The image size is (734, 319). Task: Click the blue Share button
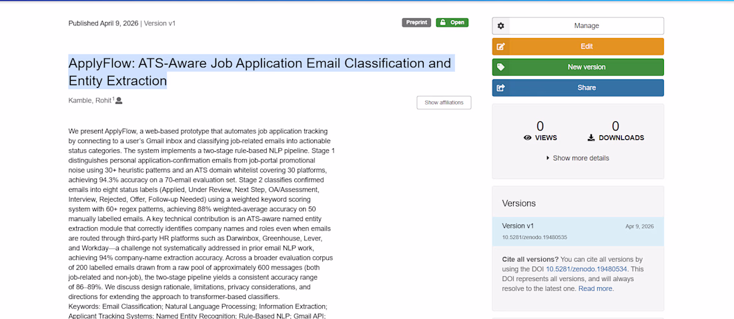578,87
